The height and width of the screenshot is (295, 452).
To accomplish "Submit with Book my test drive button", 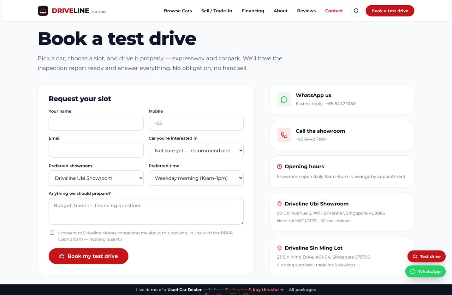I will click(88, 256).
